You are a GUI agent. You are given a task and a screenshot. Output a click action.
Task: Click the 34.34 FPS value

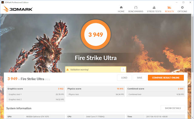tap(120, 94)
